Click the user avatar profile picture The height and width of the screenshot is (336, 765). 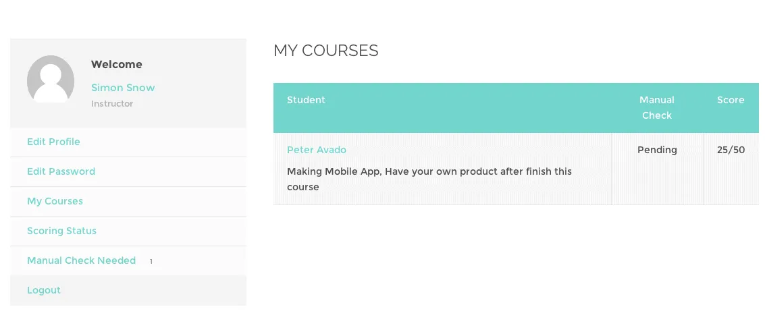[x=51, y=79]
